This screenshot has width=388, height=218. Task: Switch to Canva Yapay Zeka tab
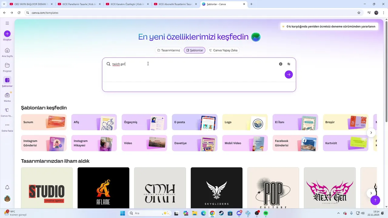click(x=223, y=50)
